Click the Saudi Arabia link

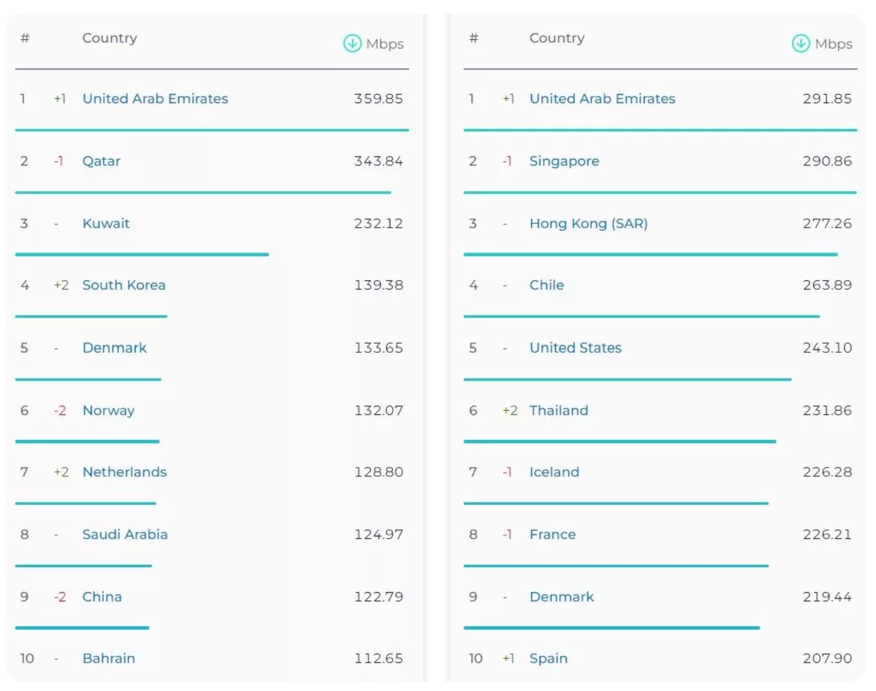tap(125, 534)
